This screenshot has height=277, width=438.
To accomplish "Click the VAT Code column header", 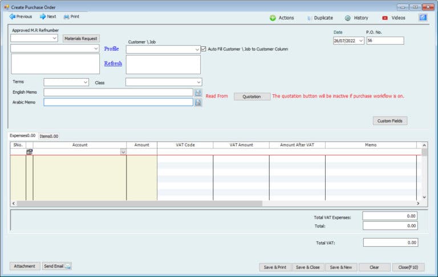I will click(185, 145).
